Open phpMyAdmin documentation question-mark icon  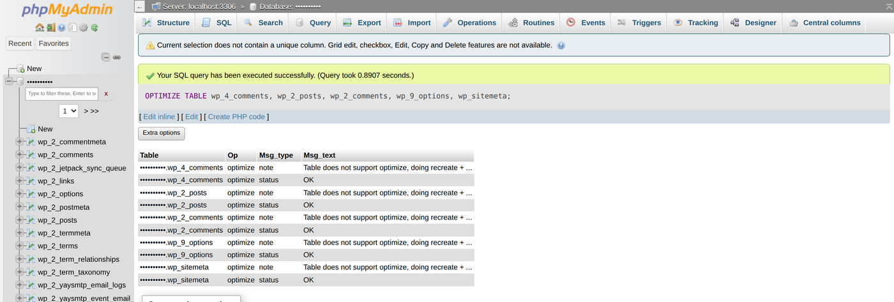pyautogui.click(x=61, y=27)
